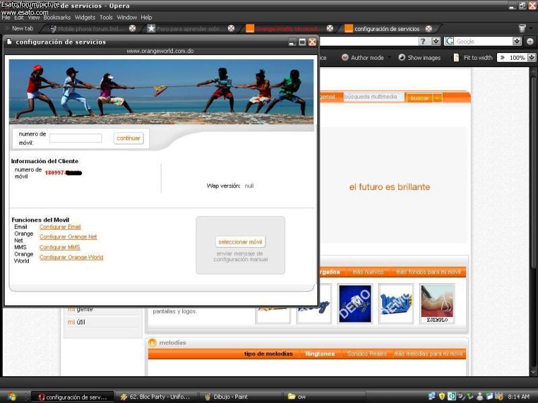Click the yellow shield tray icon
This screenshot has width=538, height=403.
coord(442,396)
